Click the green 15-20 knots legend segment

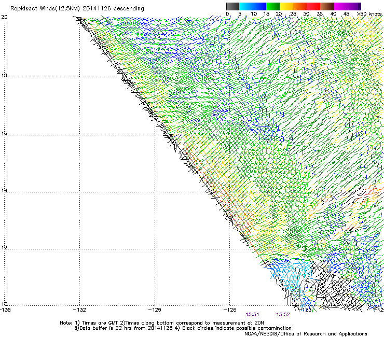tap(273, 6)
